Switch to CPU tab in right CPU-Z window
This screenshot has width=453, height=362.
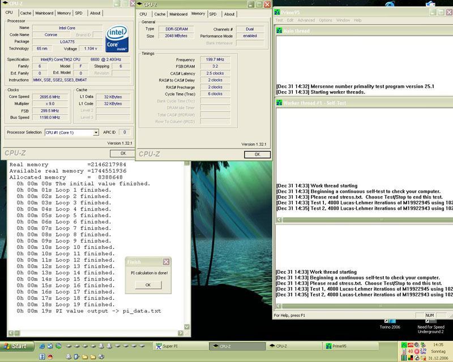pyautogui.click(x=143, y=14)
